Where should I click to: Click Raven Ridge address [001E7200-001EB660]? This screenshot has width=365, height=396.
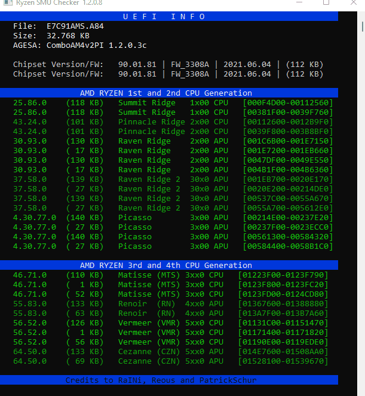[x=288, y=151]
